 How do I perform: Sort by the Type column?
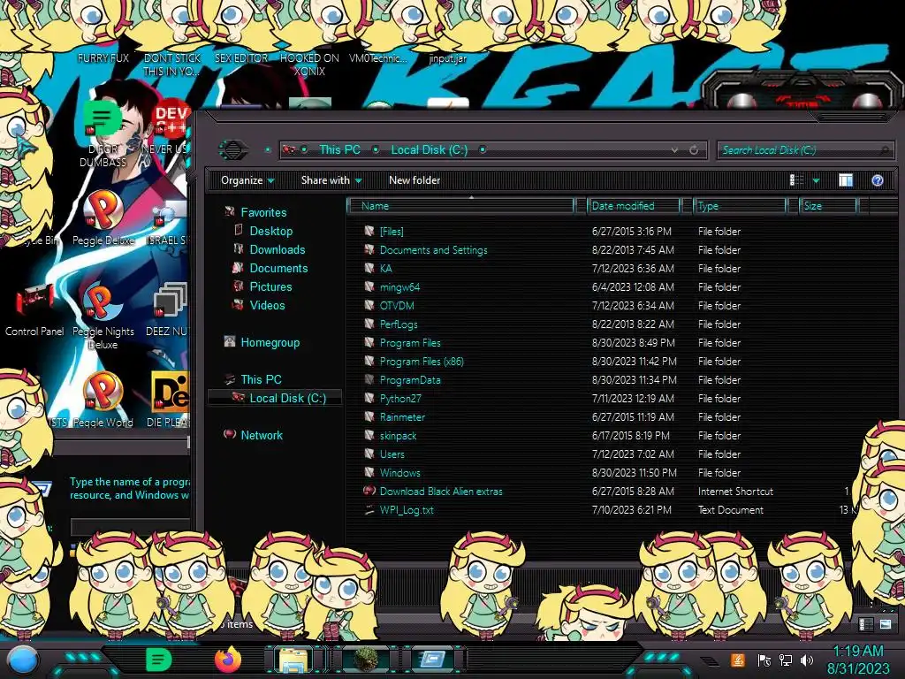(740, 205)
